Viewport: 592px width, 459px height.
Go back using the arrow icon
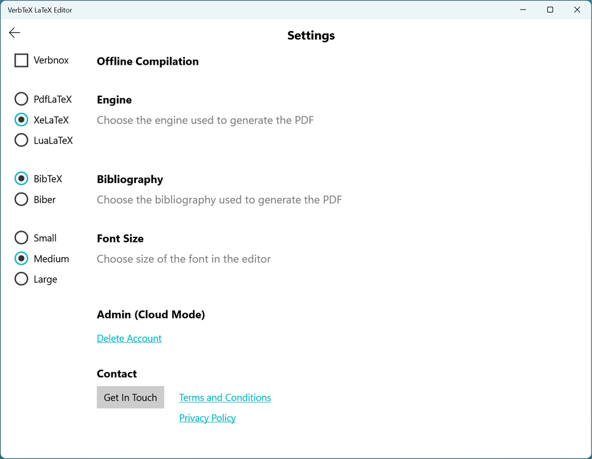click(x=14, y=33)
